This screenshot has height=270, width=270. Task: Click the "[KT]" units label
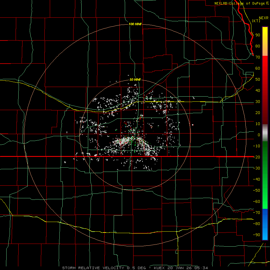(256, 21)
